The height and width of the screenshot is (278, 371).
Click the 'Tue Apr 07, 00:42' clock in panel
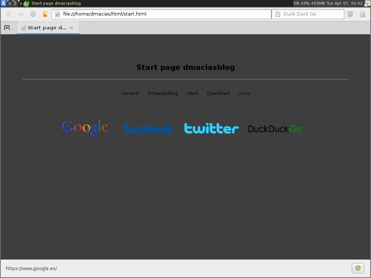click(344, 3)
